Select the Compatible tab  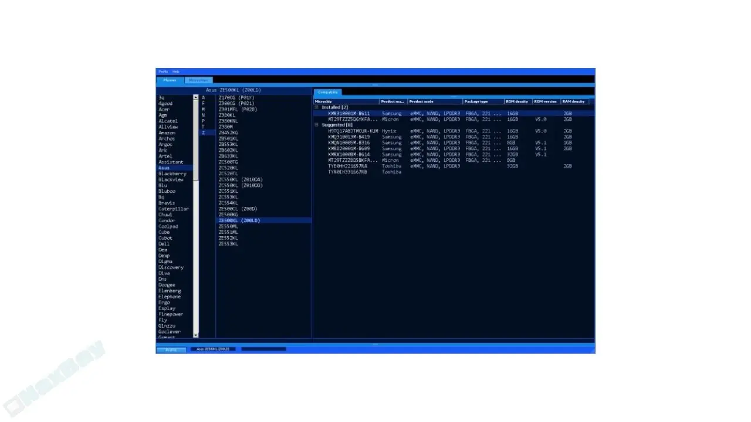[327, 92]
